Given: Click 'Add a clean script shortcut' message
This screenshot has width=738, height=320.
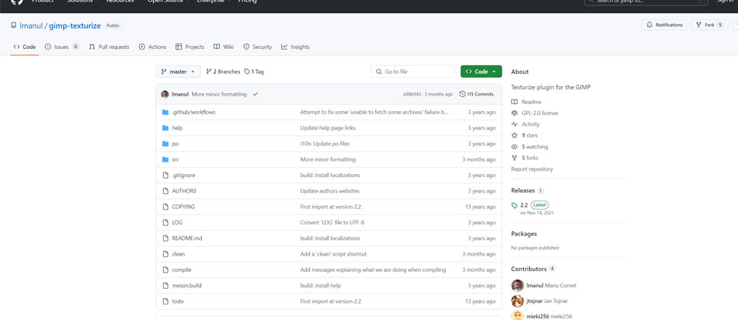Looking at the screenshot, I should coord(333,254).
